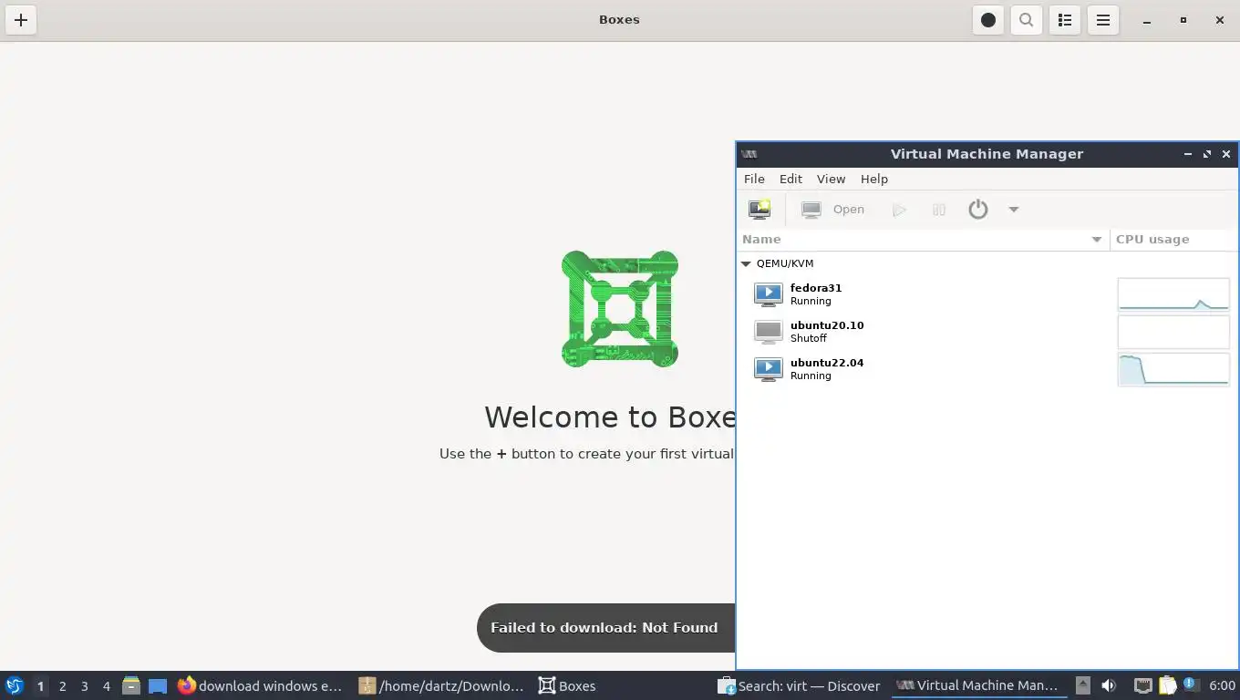Click the Shut Down power icon

click(978, 210)
